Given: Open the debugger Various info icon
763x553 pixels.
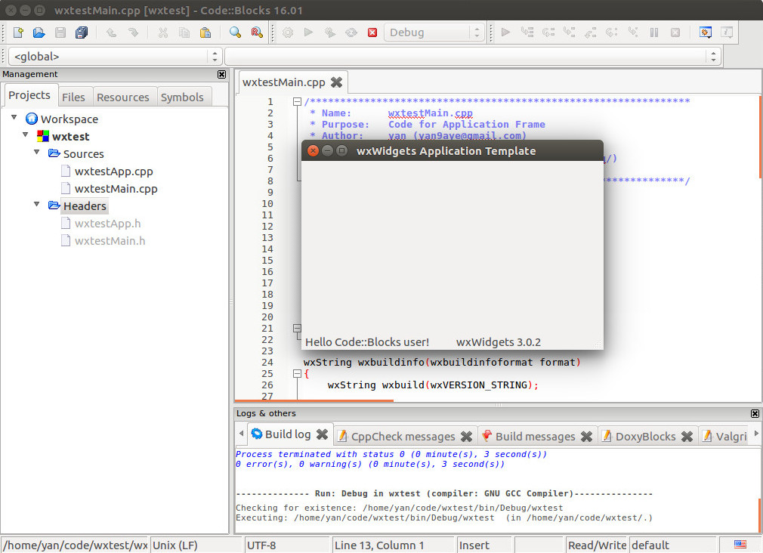Looking at the screenshot, I should [x=727, y=32].
